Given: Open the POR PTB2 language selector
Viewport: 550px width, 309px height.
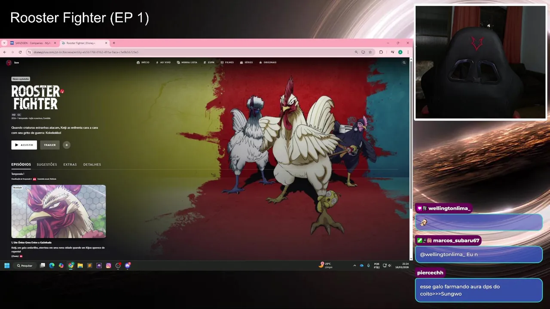Looking at the screenshot, I should (x=377, y=266).
